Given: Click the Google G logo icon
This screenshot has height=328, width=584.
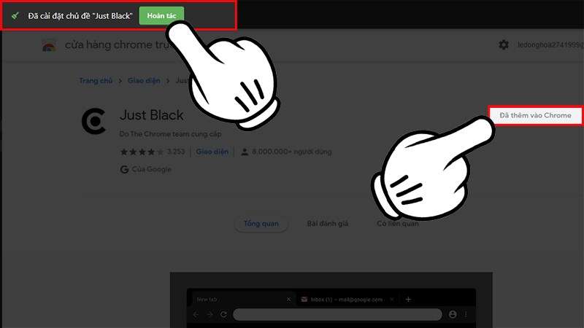Looking at the screenshot, I should 124,170.
